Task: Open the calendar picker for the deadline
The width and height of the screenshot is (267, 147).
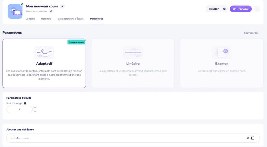Action: click(253, 138)
